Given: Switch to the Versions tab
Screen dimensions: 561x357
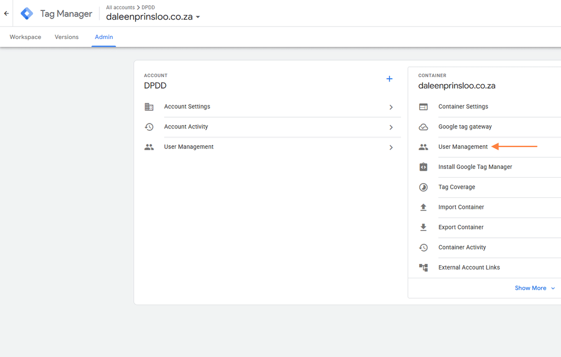Looking at the screenshot, I should point(66,37).
